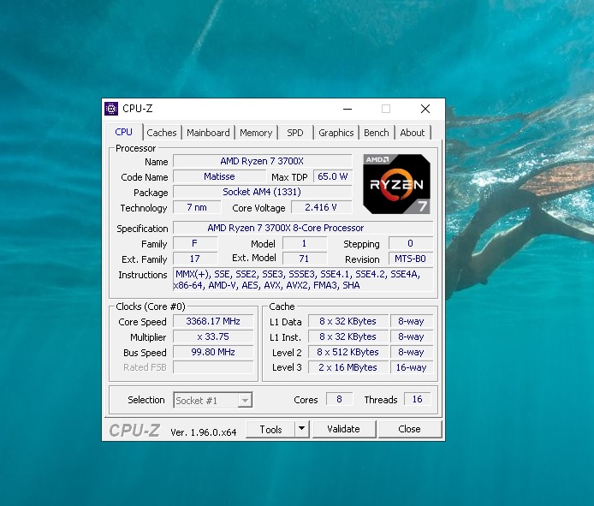The image size is (594, 506).
Task: Open the Mainboard tab
Action: [208, 133]
